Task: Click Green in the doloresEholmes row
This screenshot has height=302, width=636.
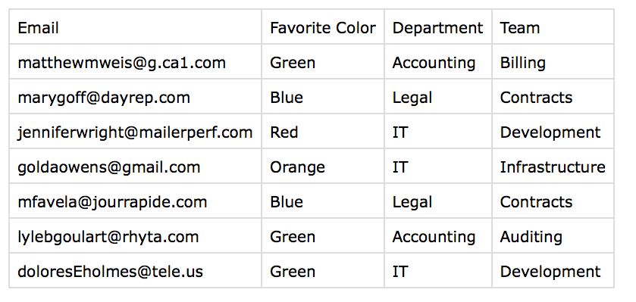Action: coord(323,270)
